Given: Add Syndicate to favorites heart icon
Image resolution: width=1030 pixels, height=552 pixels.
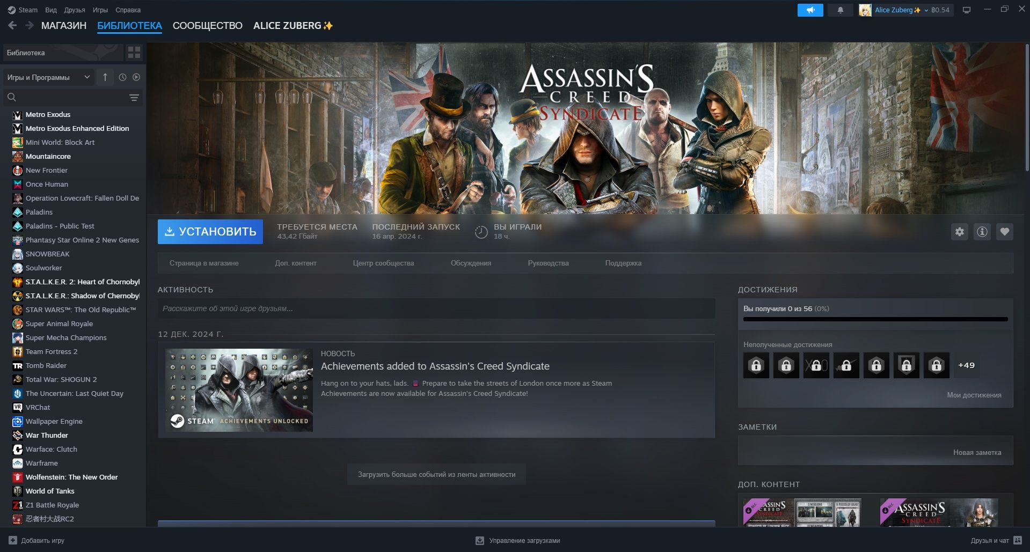Looking at the screenshot, I should [1005, 232].
